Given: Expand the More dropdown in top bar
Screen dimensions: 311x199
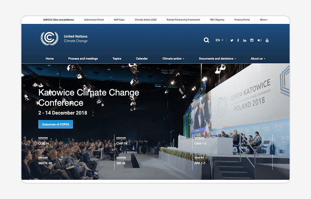Looking at the screenshot, I should click(263, 20).
